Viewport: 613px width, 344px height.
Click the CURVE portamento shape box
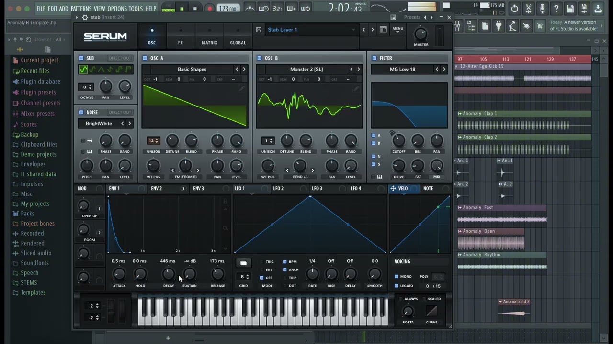[x=431, y=312]
